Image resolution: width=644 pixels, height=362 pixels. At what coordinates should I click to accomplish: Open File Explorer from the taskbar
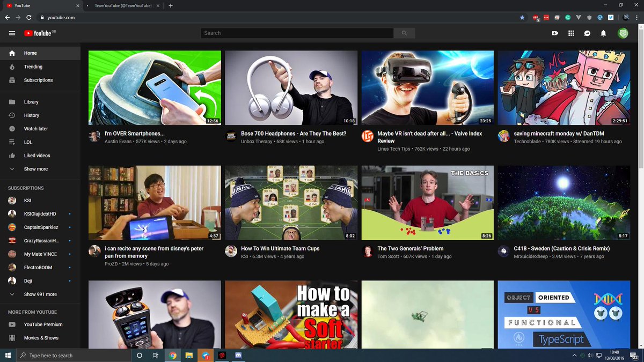[189, 355]
